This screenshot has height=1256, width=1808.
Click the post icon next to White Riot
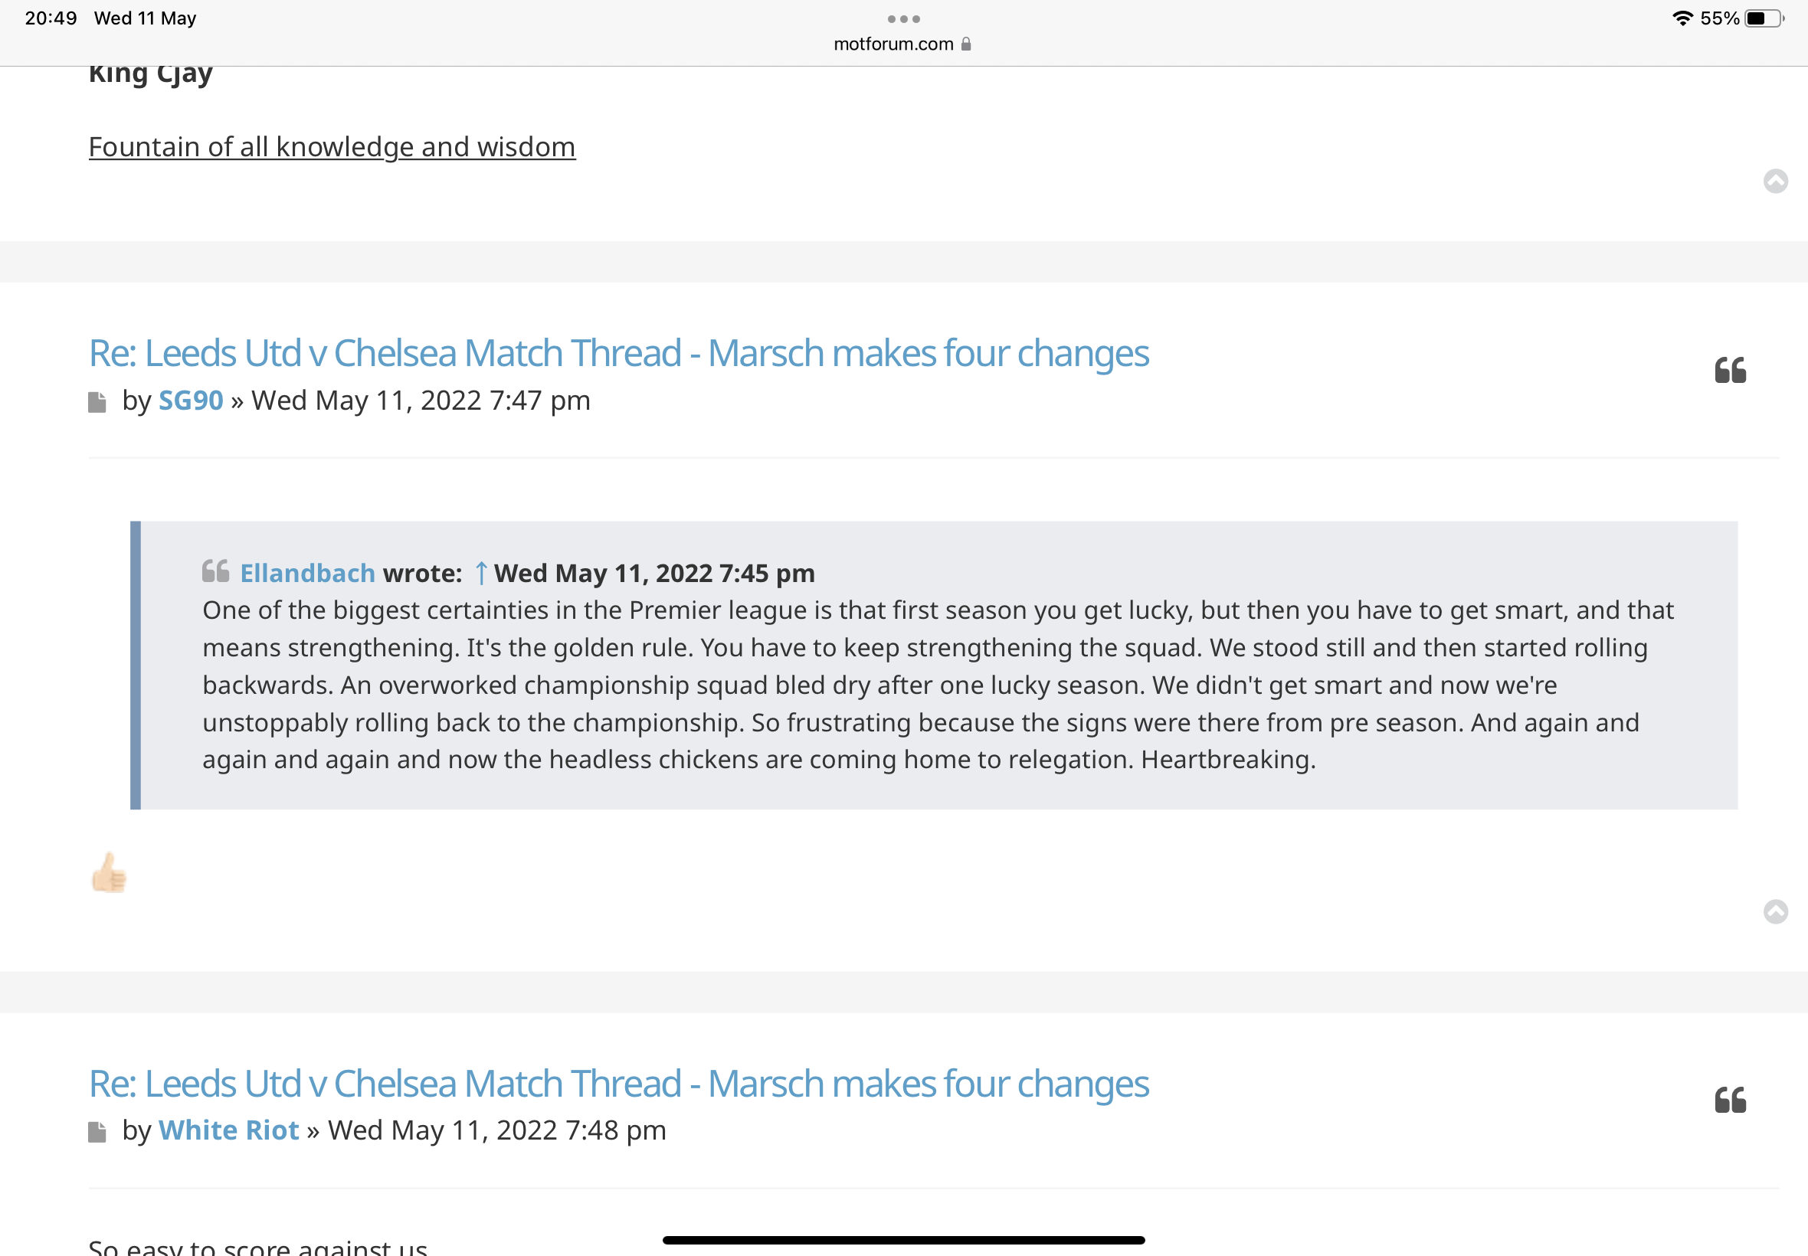point(97,1133)
